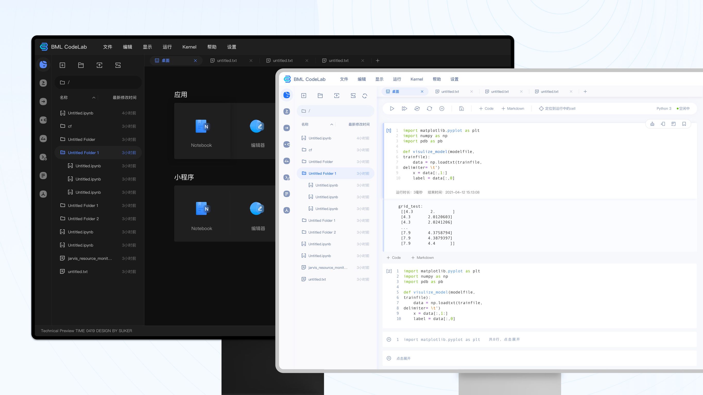703x395 pixels.
Task: Run all cells with fast-forward icon
Action: click(x=405, y=108)
